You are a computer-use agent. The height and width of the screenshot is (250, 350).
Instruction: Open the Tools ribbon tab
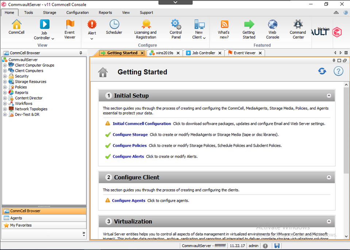coord(28,13)
